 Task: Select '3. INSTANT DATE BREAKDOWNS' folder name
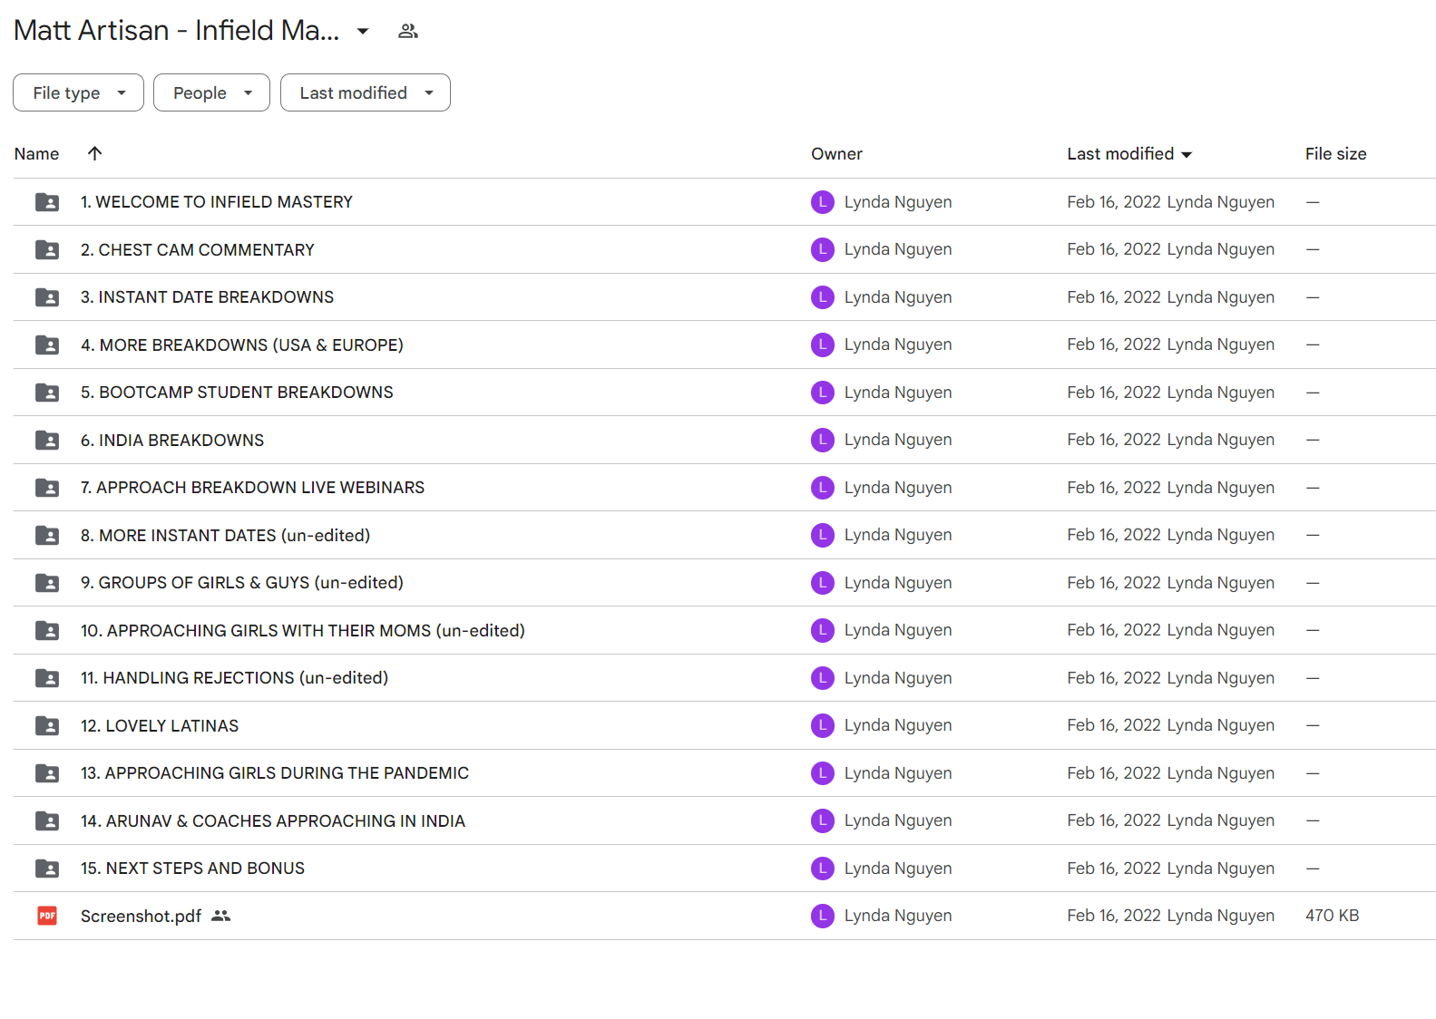coord(207,297)
